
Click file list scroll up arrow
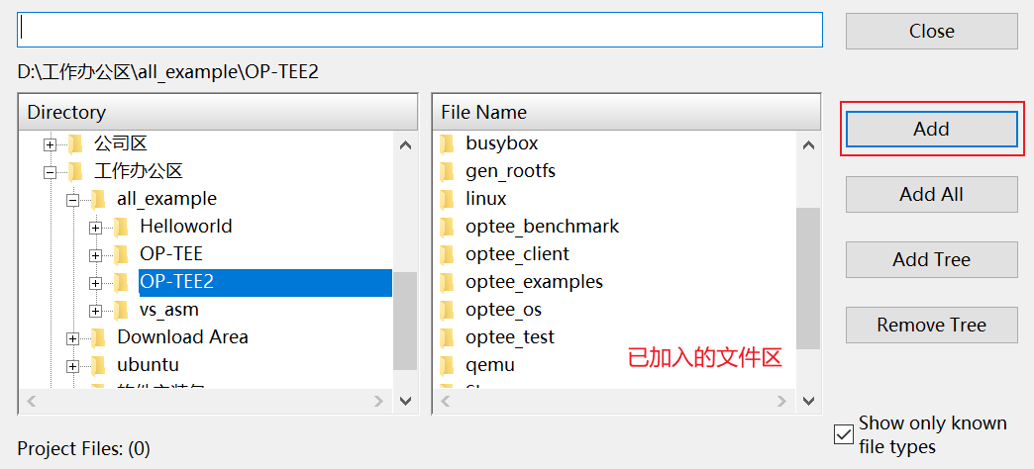[808, 144]
